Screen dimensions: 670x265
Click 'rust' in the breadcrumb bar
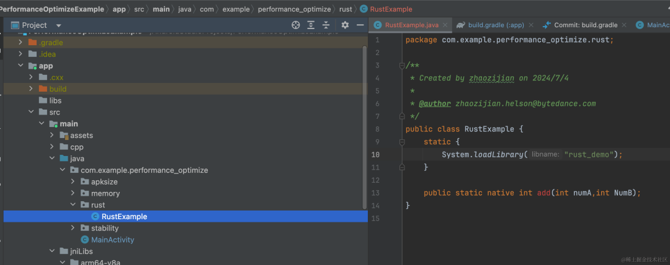pyautogui.click(x=346, y=9)
